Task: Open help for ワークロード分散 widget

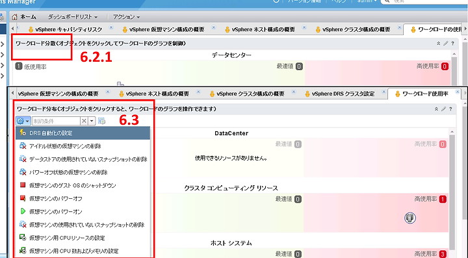Action: pos(453,44)
